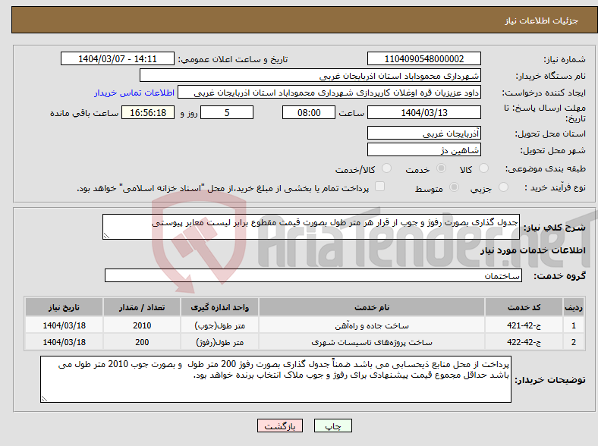Screen dimensions: 598x446
Task: Click the buyer organization name field
Action: [310, 76]
